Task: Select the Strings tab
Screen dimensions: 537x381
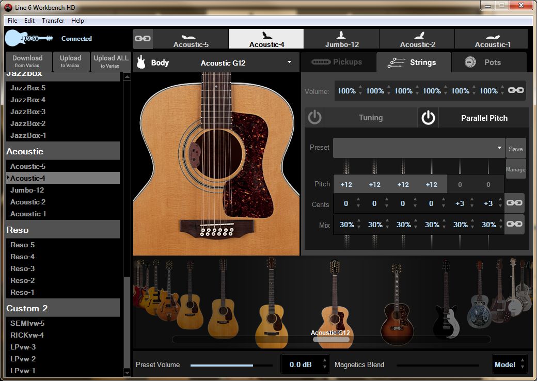Action: [x=414, y=62]
